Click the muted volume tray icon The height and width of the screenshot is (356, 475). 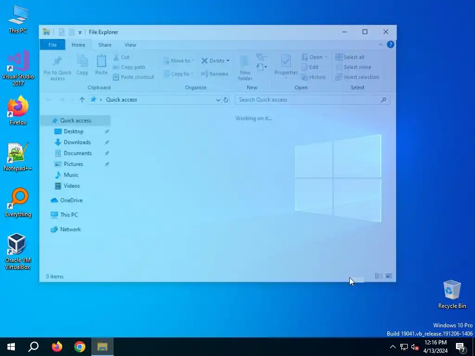click(415, 347)
